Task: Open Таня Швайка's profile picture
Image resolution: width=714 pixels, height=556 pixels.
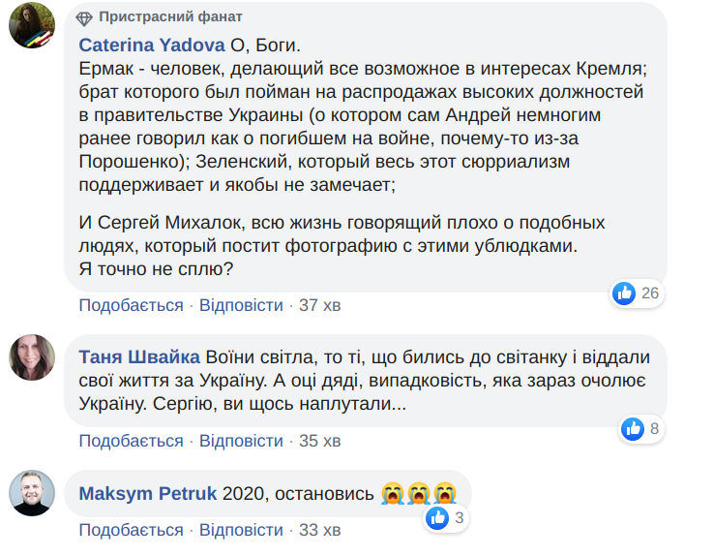Action: coord(32,357)
